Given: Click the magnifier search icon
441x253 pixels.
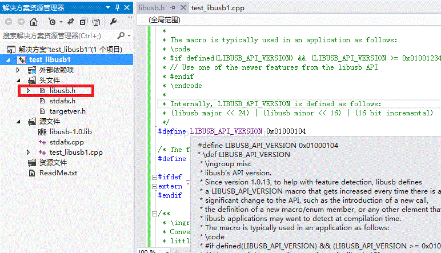Looking at the screenshot, I should click(121, 36).
